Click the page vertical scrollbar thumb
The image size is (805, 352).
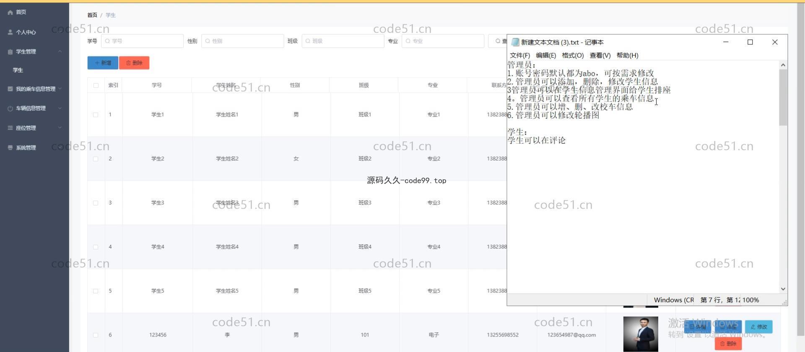click(801, 170)
